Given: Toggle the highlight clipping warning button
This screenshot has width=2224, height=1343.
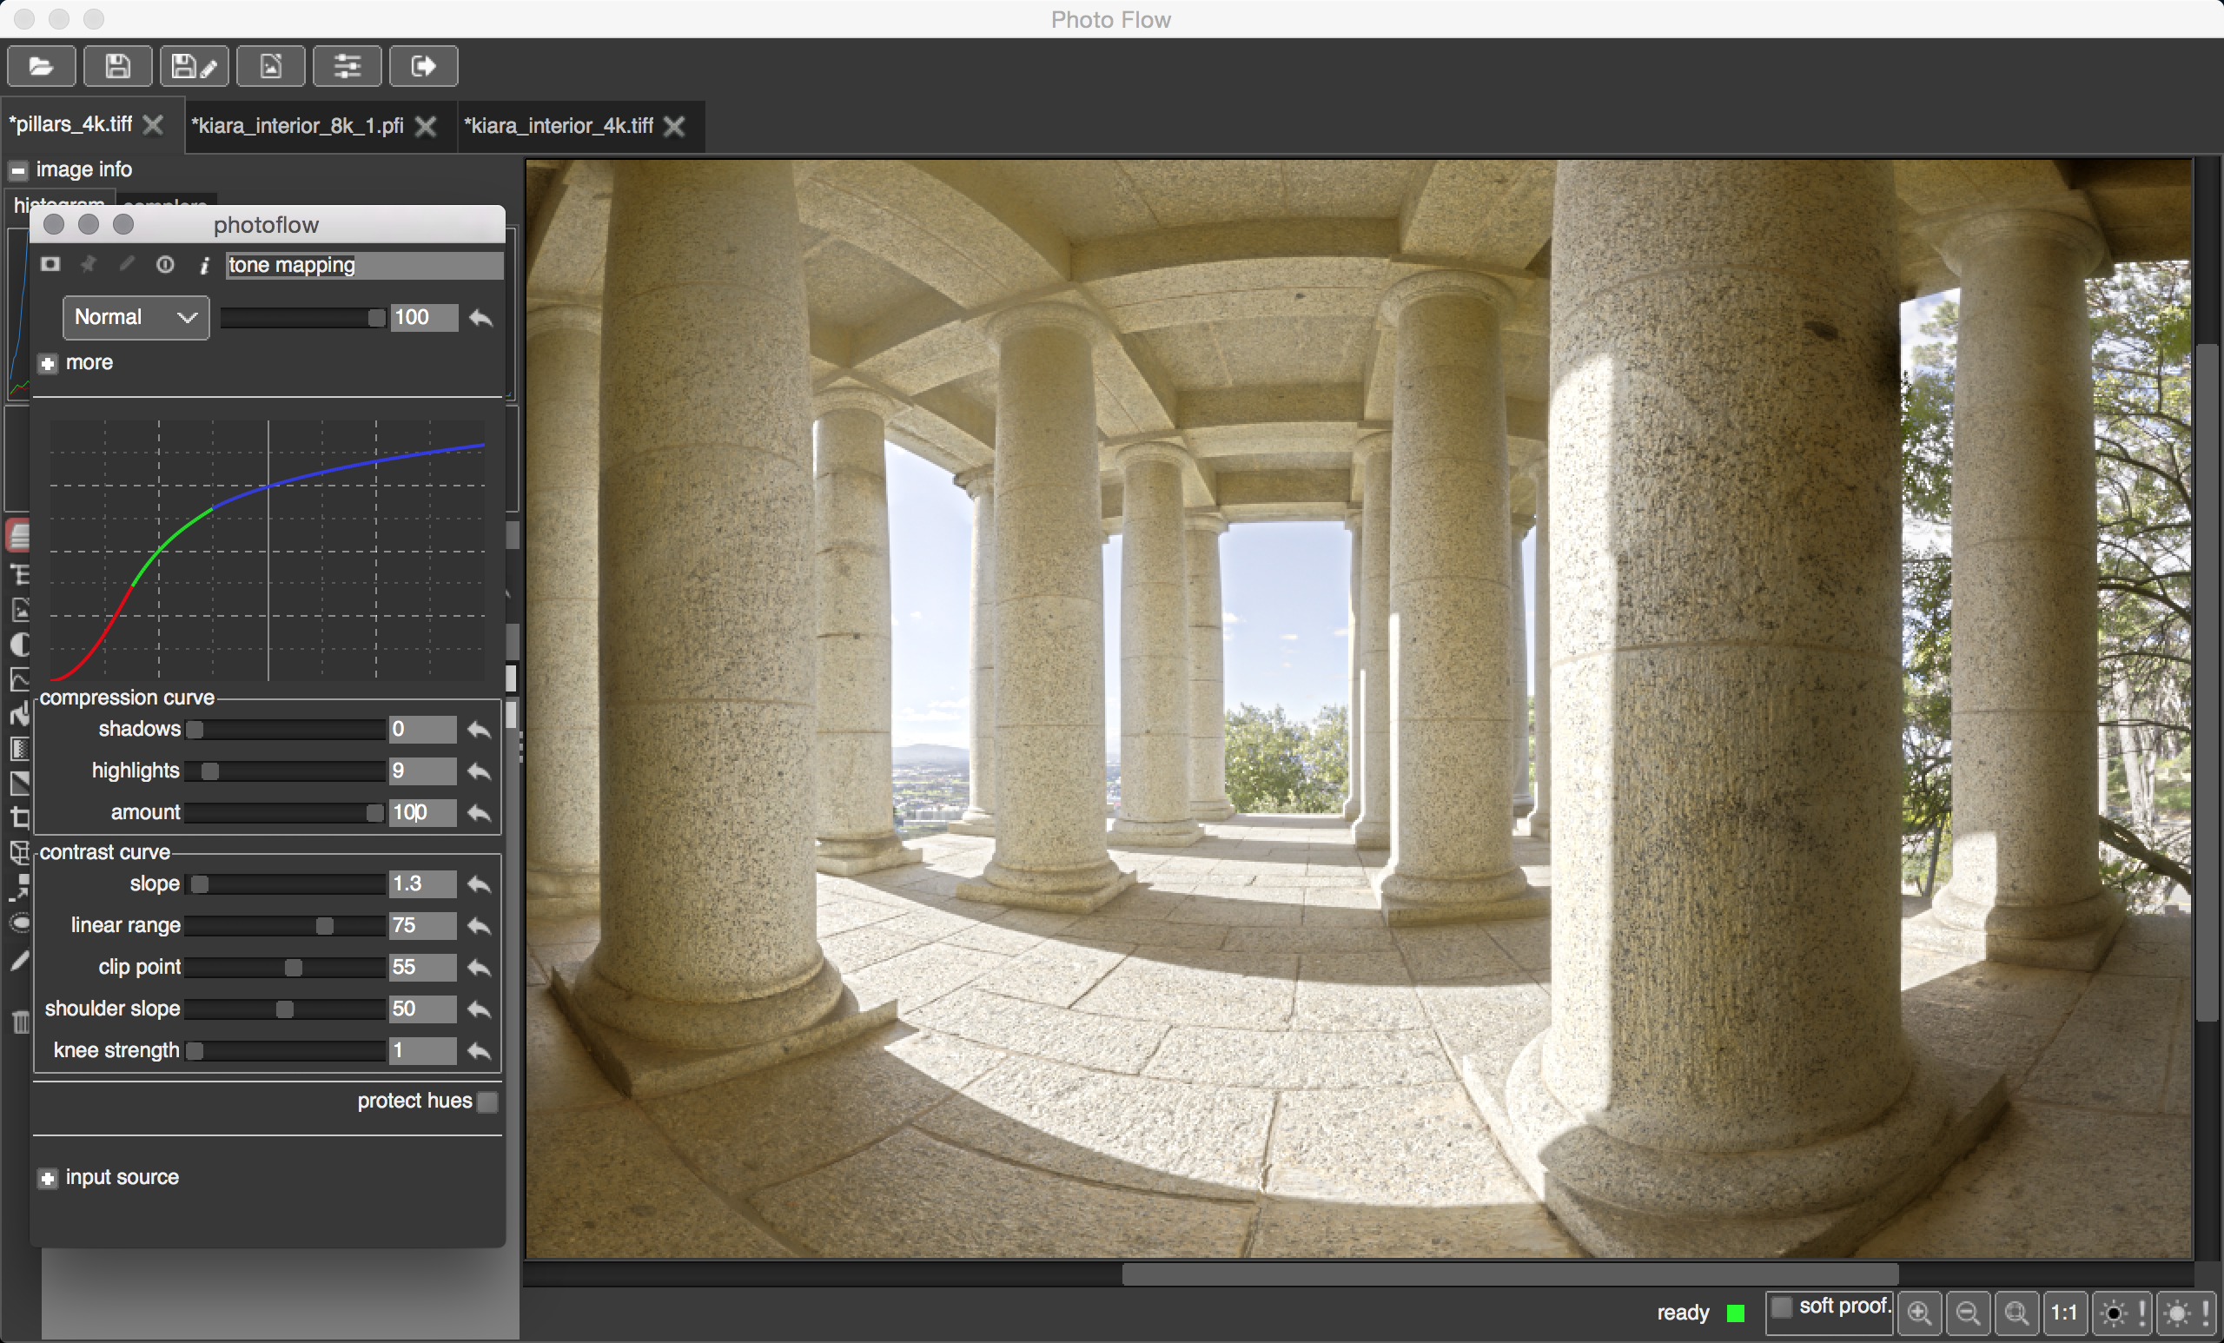Looking at the screenshot, I should [x=2186, y=1313].
